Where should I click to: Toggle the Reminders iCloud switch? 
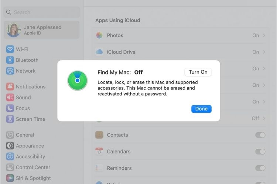coord(260,168)
